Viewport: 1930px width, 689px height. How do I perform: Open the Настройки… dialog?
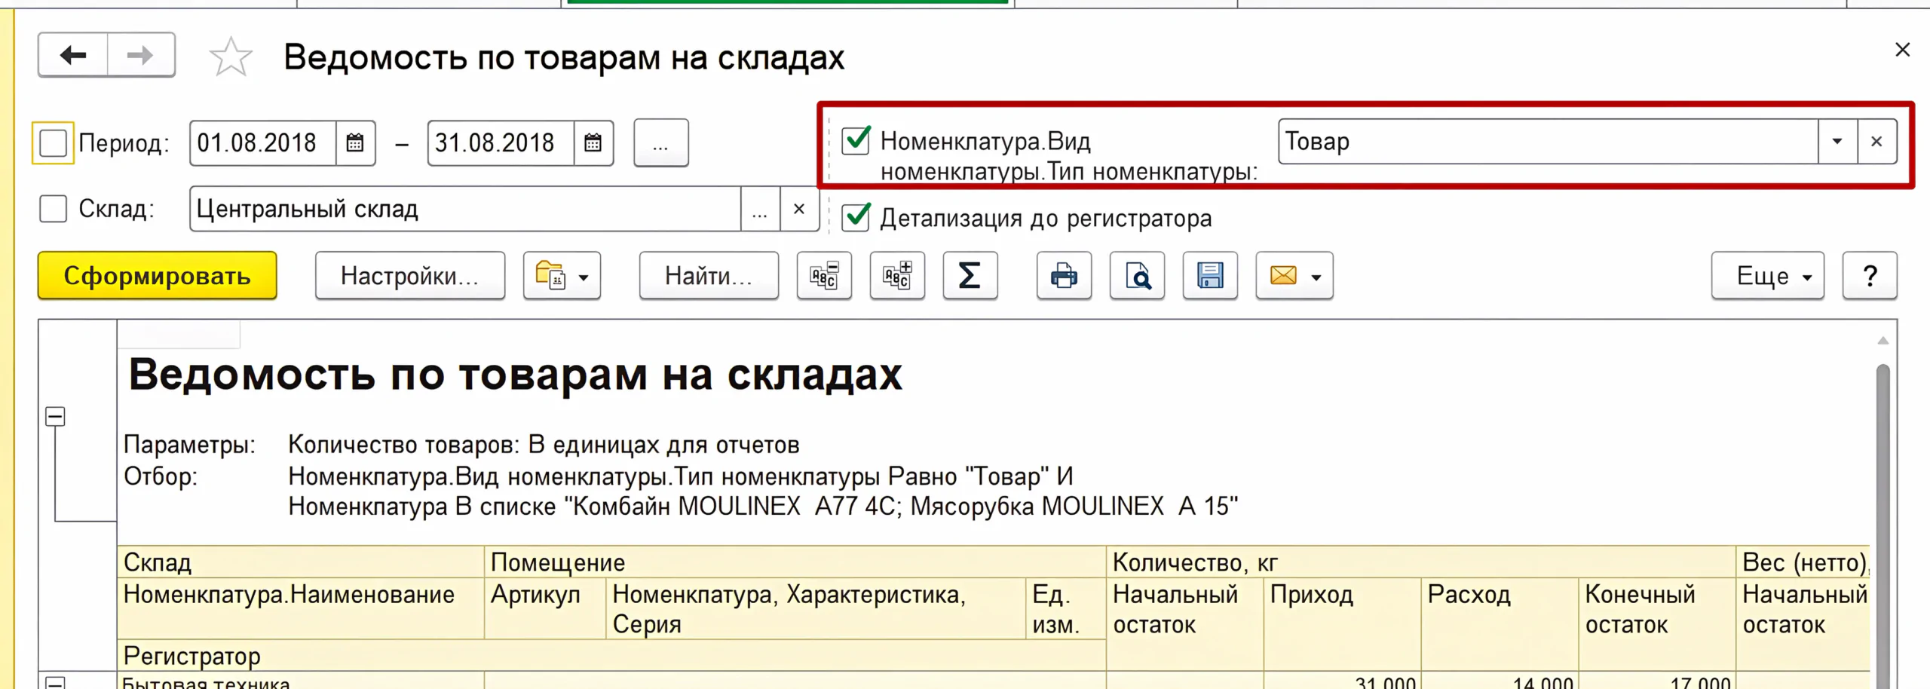[x=410, y=276]
